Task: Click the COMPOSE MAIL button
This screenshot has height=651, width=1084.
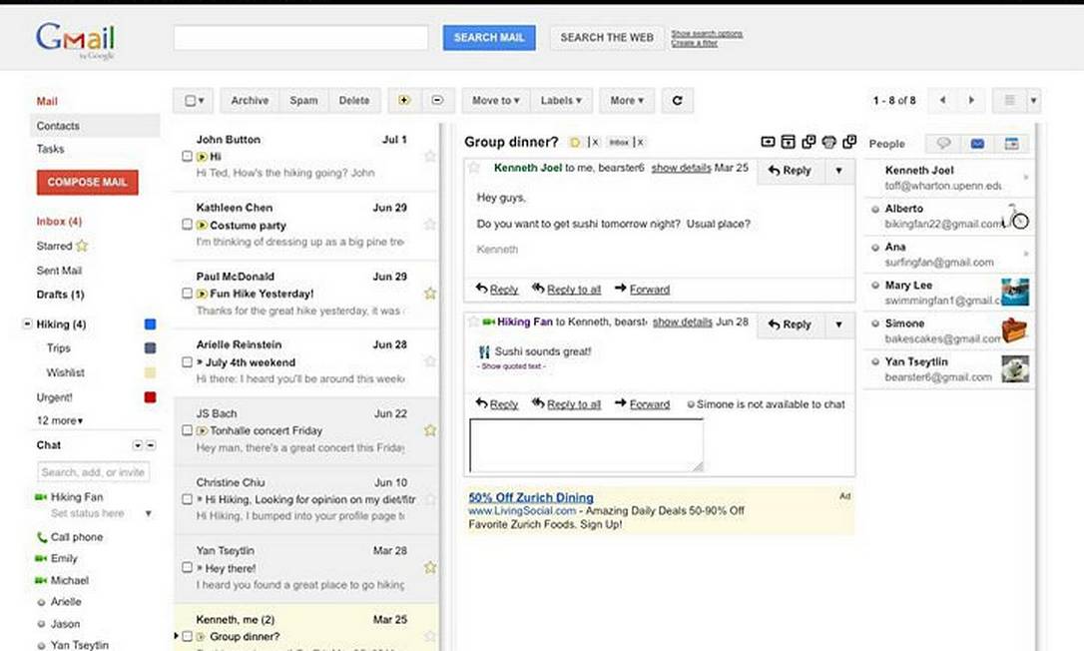Action: 87,183
